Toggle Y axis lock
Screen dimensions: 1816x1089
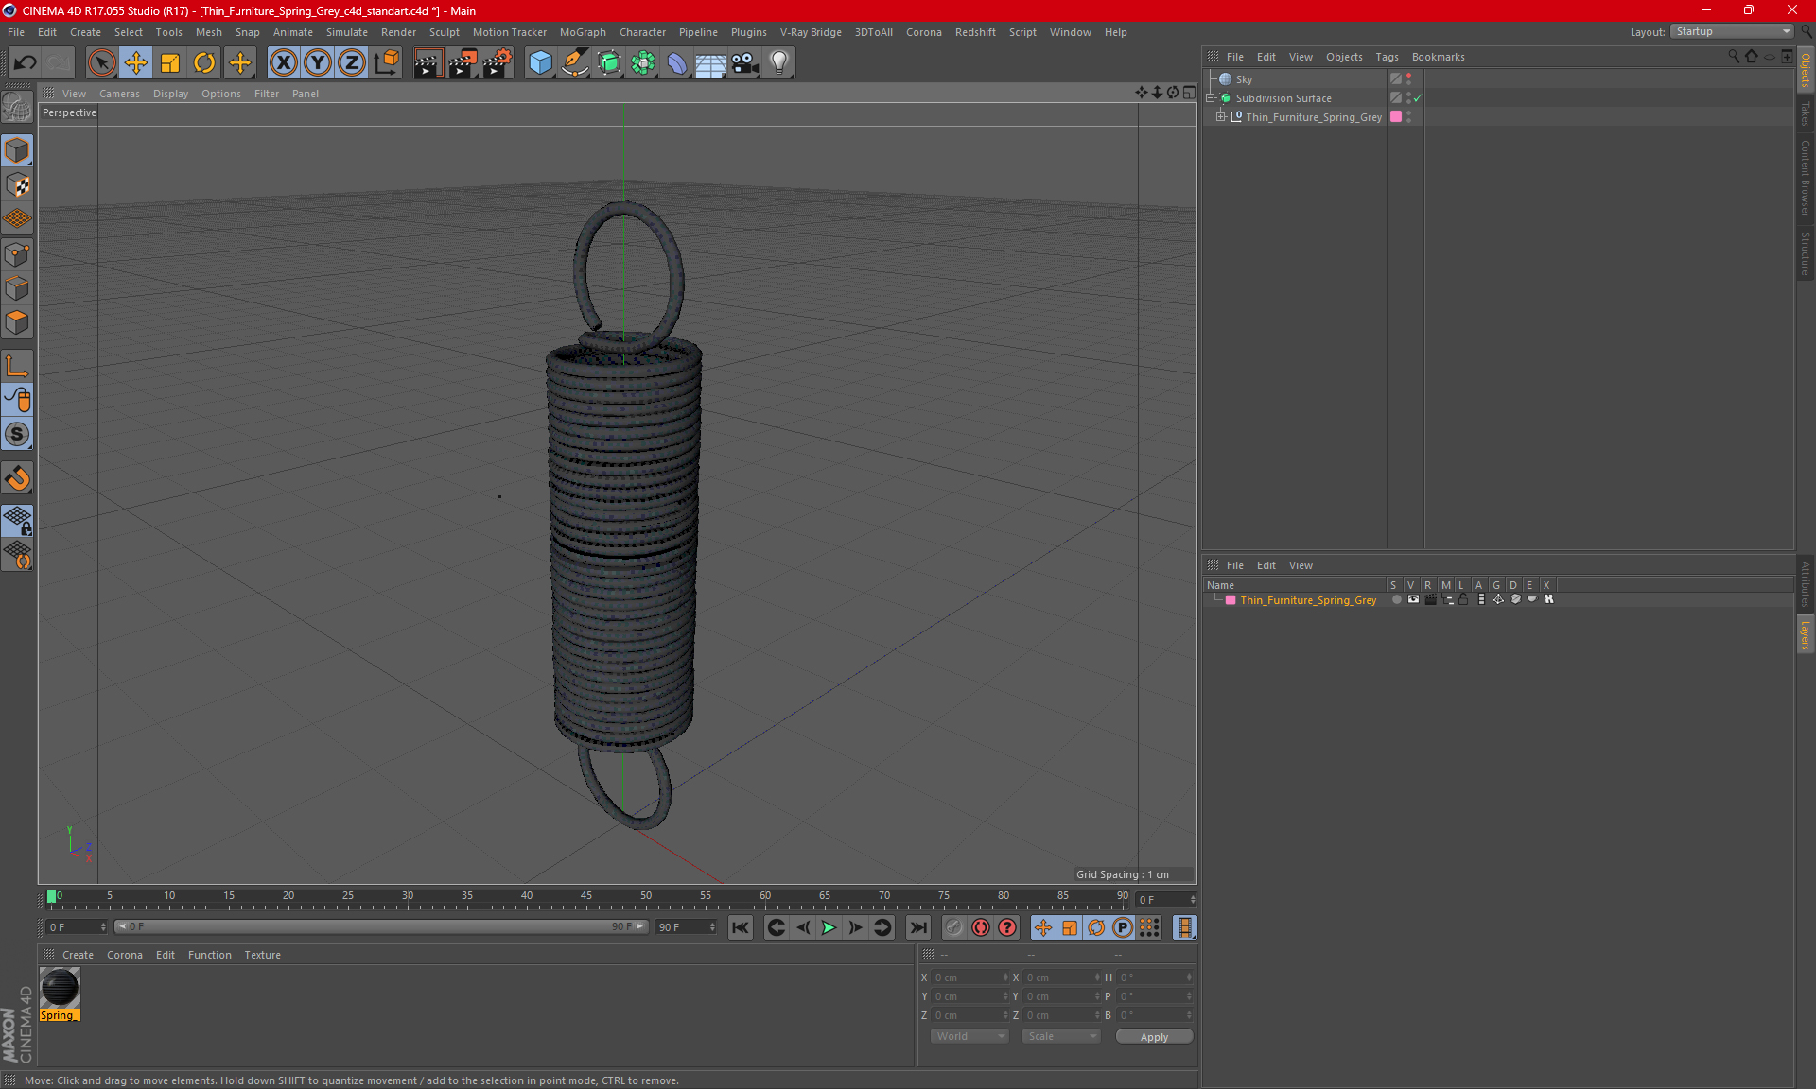coord(318,63)
